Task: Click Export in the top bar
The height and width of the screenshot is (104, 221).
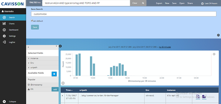Action: coord(159,3)
